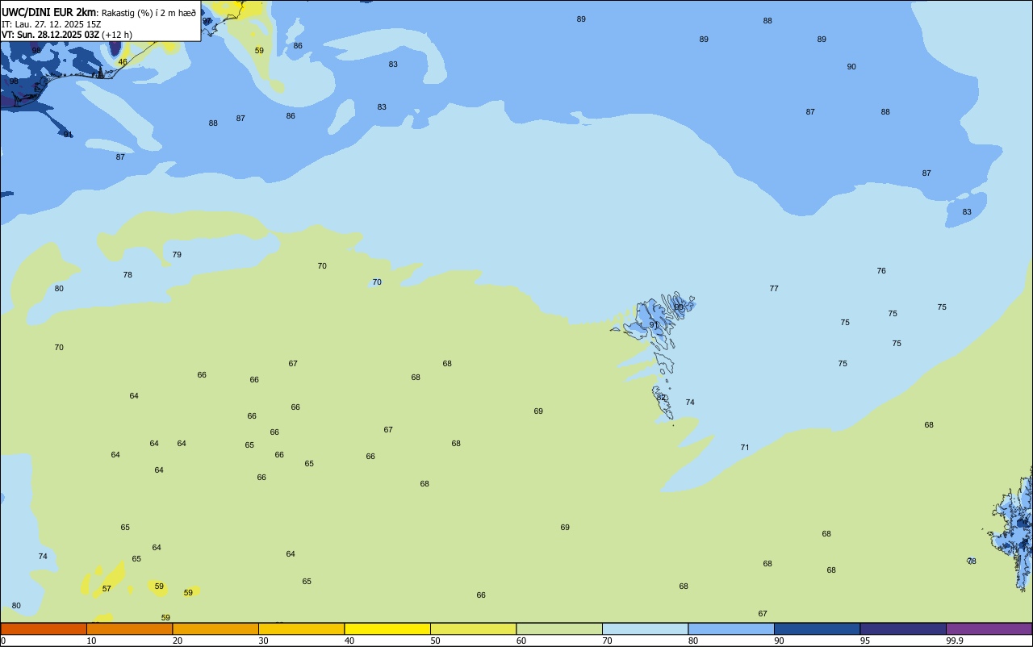Click the dark blue 90–95 legend swatch
The height and width of the screenshot is (647, 1033).
(817, 628)
